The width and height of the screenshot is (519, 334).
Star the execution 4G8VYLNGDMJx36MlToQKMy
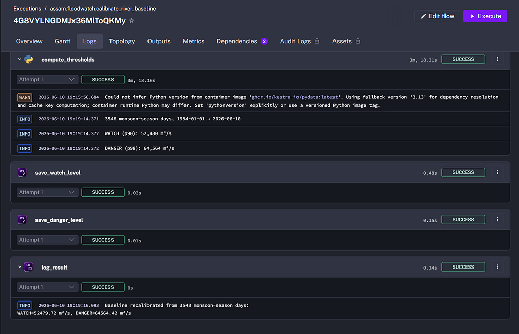131,20
